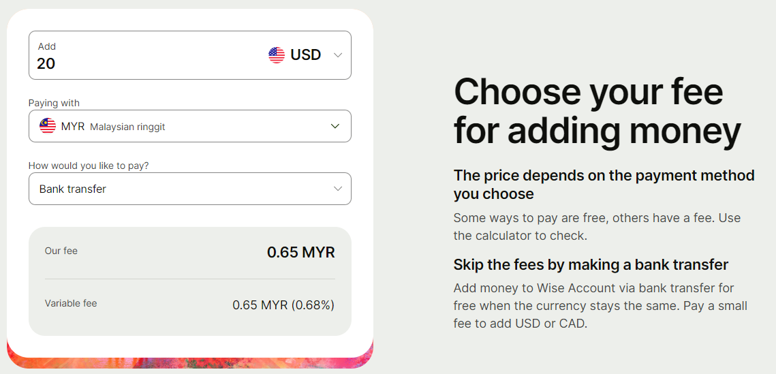Click the Variable fee label
The height and width of the screenshot is (374, 776).
pyautogui.click(x=71, y=303)
